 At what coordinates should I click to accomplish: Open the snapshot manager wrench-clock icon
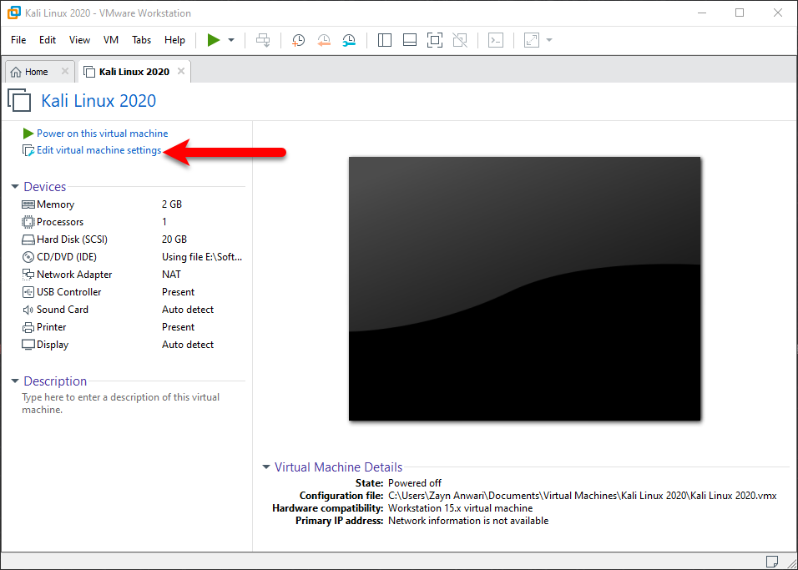(349, 40)
